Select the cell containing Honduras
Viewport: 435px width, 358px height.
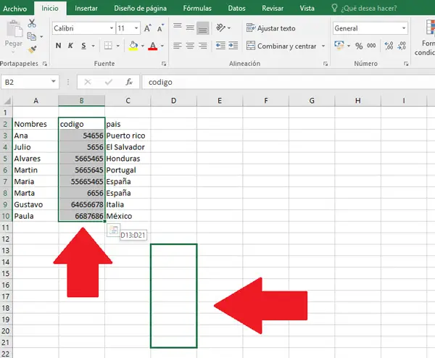pyautogui.click(x=128, y=159)
